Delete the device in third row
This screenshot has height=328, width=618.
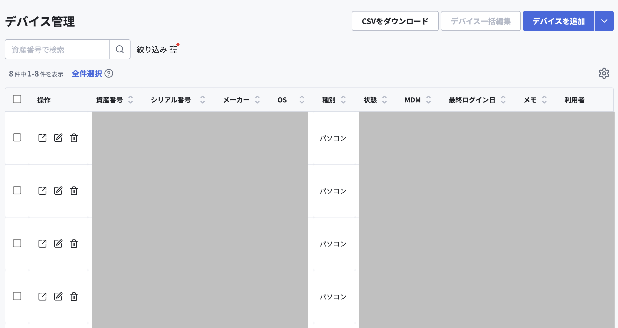74,243
